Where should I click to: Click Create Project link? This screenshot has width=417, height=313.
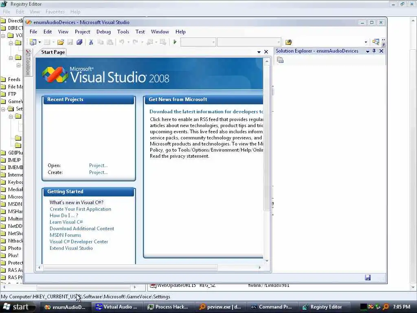(x=99, y=172)
